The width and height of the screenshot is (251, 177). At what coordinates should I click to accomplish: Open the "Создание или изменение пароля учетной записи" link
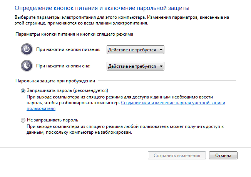[173, 103]
